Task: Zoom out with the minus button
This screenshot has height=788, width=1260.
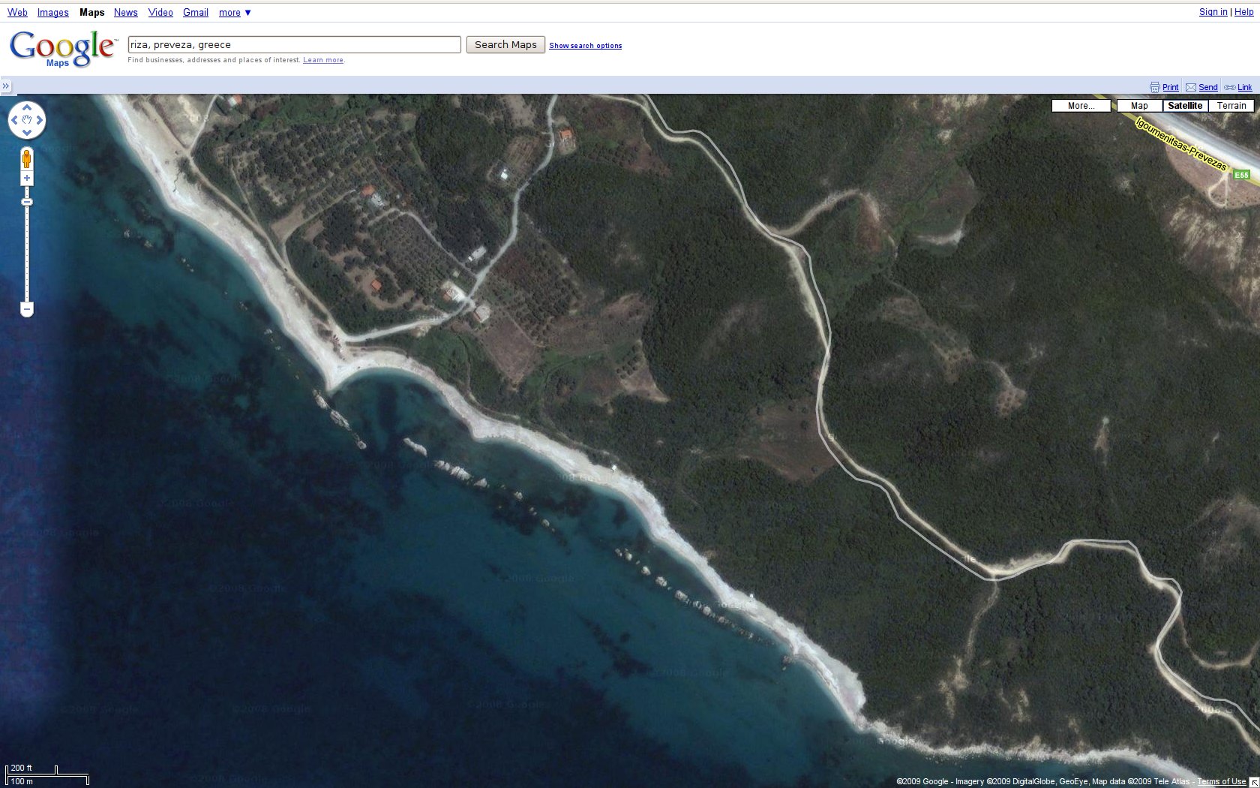Action: point(27,309)
